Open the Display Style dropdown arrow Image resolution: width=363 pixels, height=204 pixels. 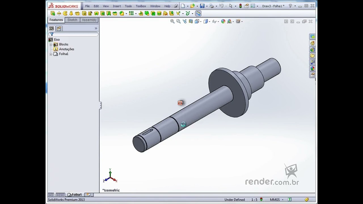(210, 22)
